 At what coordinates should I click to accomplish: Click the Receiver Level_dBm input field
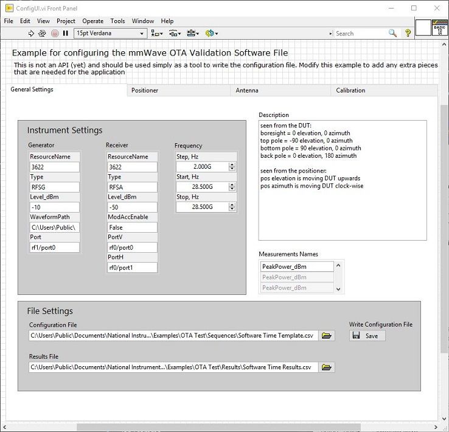coord(131,207)
